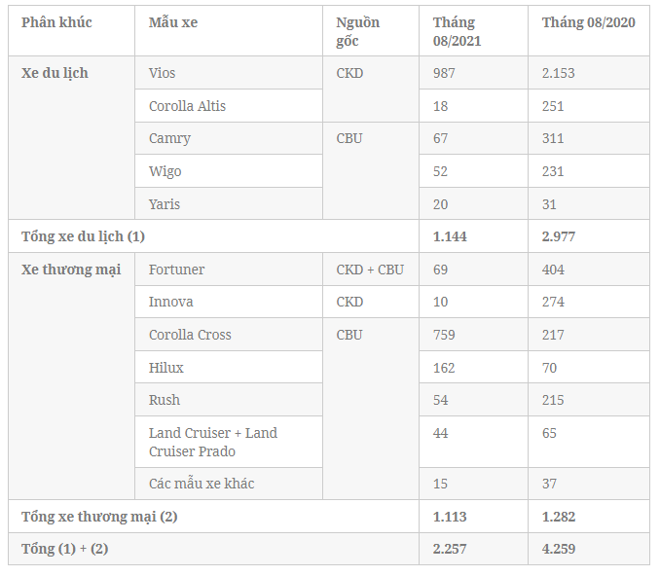The width and height of the screenshot is (660, 576).
Task: Click the Rush model cell
Action: tap(164, 400)
